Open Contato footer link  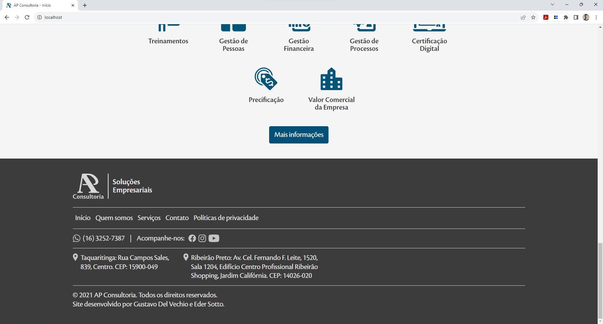pyautogui.click(x=177, y=218)
